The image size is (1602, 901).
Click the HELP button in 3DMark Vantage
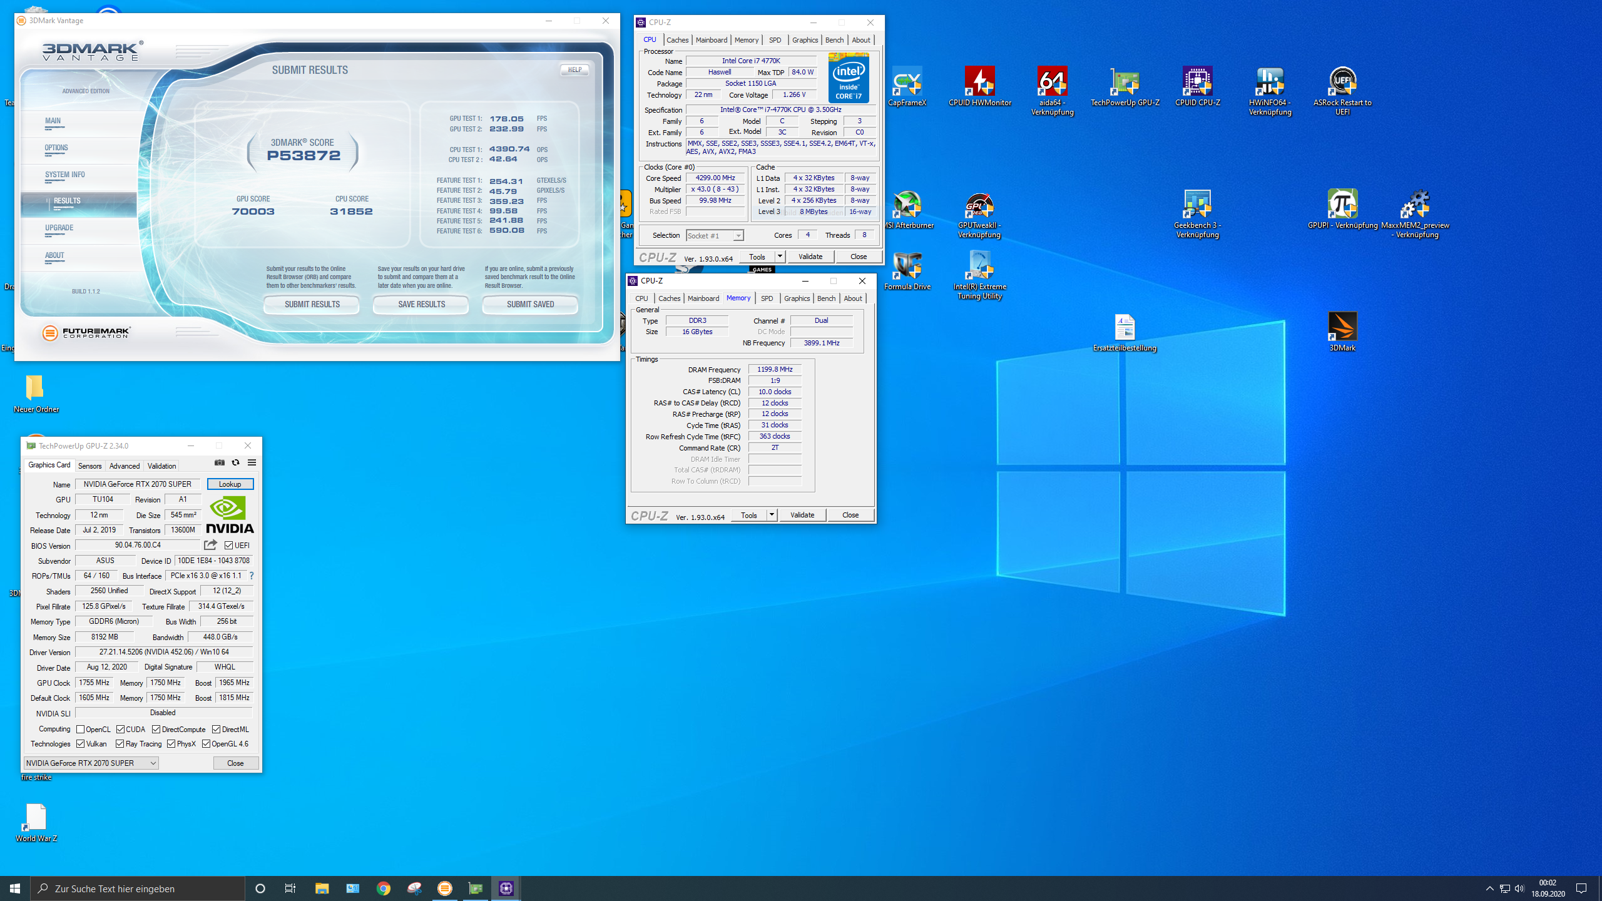[x=574, y=70]
